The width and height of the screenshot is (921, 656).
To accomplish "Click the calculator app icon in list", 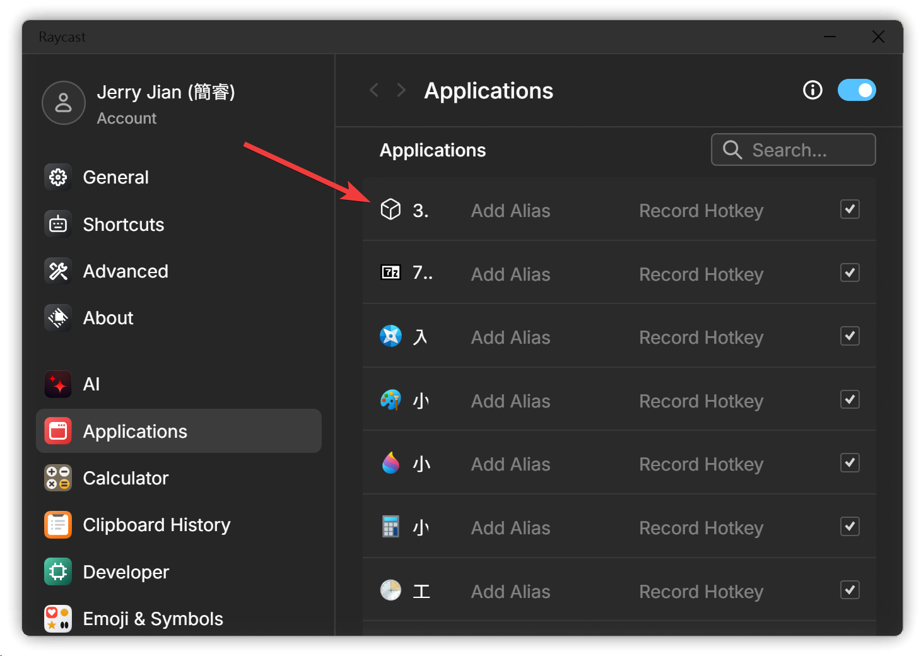I will [390, 527].
